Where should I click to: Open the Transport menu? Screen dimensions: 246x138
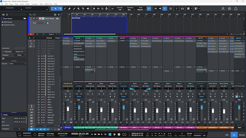pos(34,4)
